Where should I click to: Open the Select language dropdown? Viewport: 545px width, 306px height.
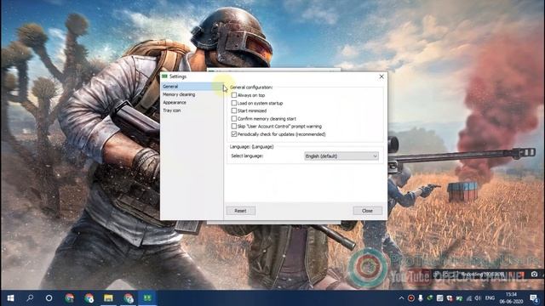341,156
